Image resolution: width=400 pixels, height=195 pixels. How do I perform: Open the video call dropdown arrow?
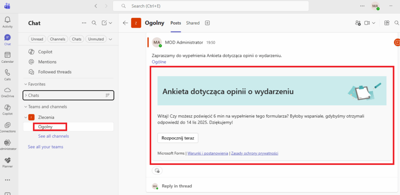(x=374, y=23)
